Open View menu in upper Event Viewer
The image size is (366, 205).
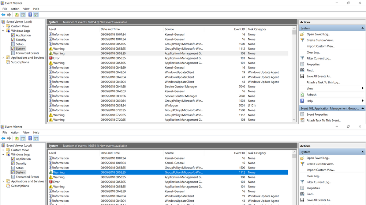click(26, 9)
